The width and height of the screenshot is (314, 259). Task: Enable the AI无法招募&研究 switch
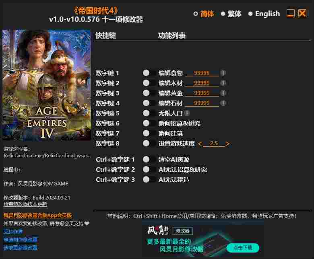[149, 170]
